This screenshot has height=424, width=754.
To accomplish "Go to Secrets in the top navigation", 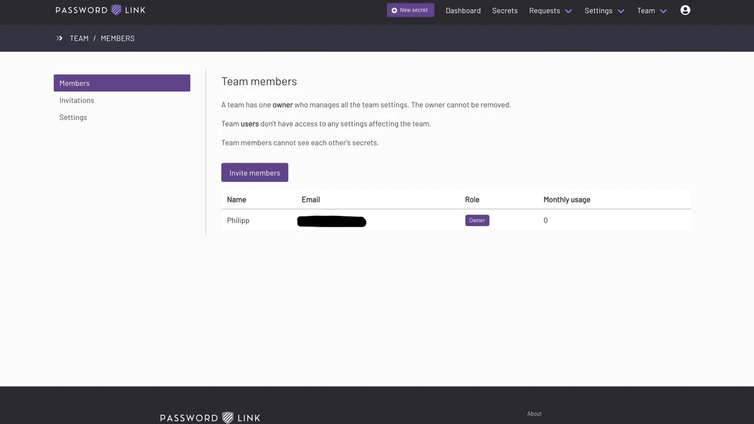I will pos(505,11).
